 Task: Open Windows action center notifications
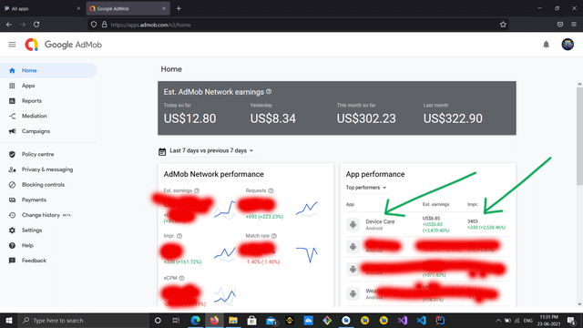(x=571, y=320)
